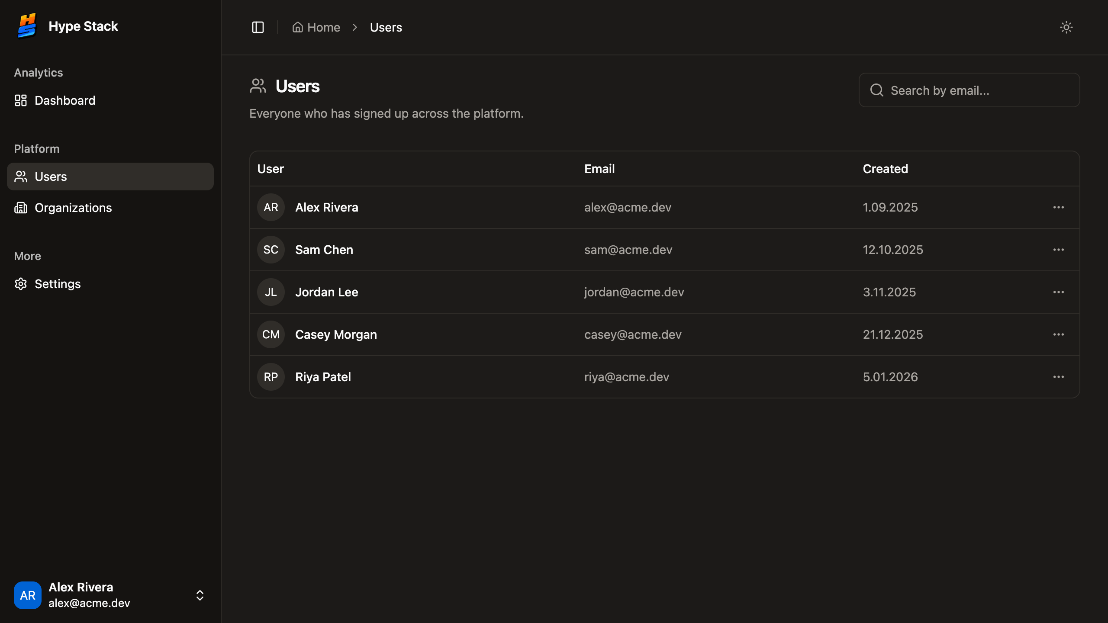Screen dimensions: 1108x623
Task: Switch theme with the sun icon
Action: (1066, 27)
